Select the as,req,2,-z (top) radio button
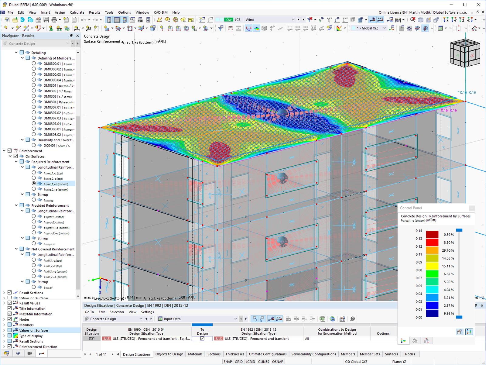The height and width of the screenshot is (365, 486). [33, 178]
